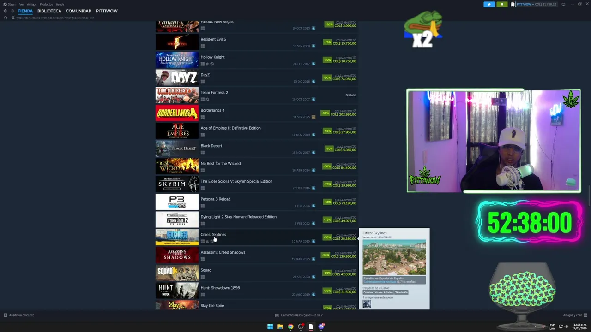Open Hunt: Showdown 1896 listing
Image resolution: width=591 pixels, height=332 pixels.
tap(257, 290)
